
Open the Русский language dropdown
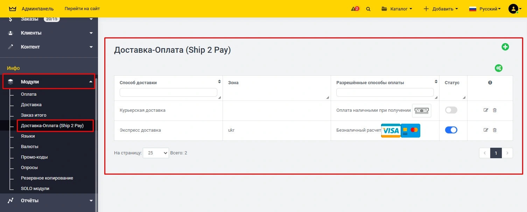coord(485,9)
